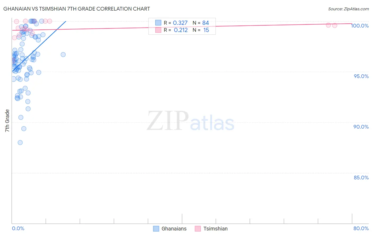The height and width of the screenshot is (236, 372).
Task: Click the 85.0% y-axis tick label
Action: [x=361, y=178]
